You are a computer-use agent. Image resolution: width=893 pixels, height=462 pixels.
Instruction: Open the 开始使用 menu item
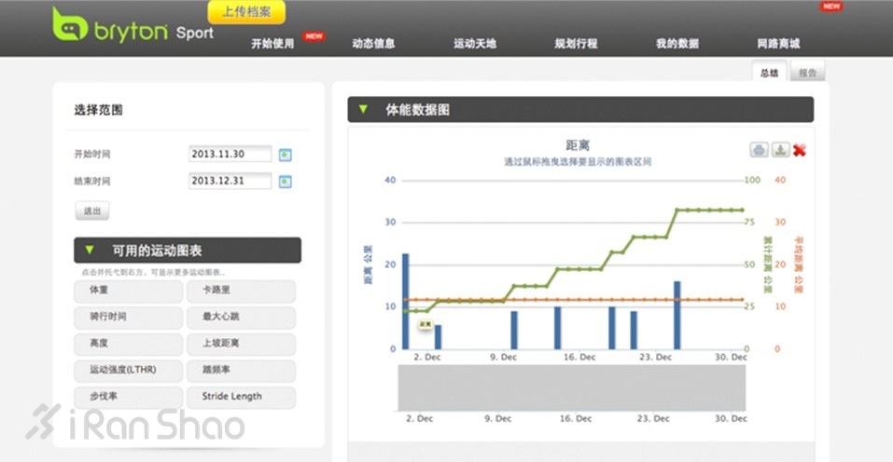tap(272, 44)
